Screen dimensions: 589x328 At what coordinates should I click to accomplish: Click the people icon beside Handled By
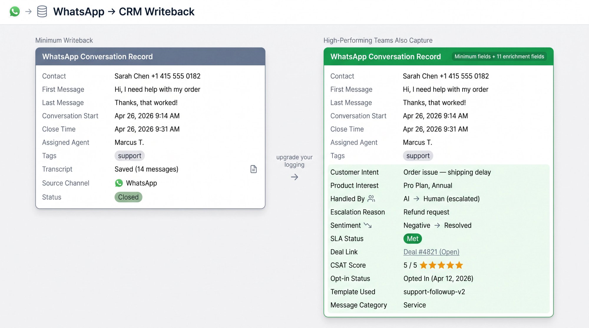pyautogui.click(x=371, y=199)
